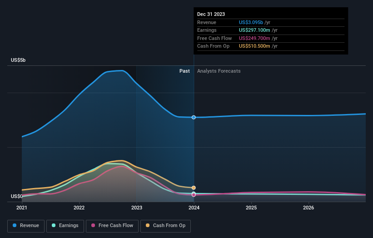Click the 2026 x-axis label

coord(308,208)
